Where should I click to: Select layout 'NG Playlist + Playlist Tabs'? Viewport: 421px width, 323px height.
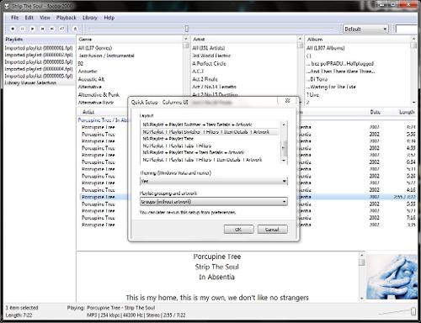(x=210, y=139)
